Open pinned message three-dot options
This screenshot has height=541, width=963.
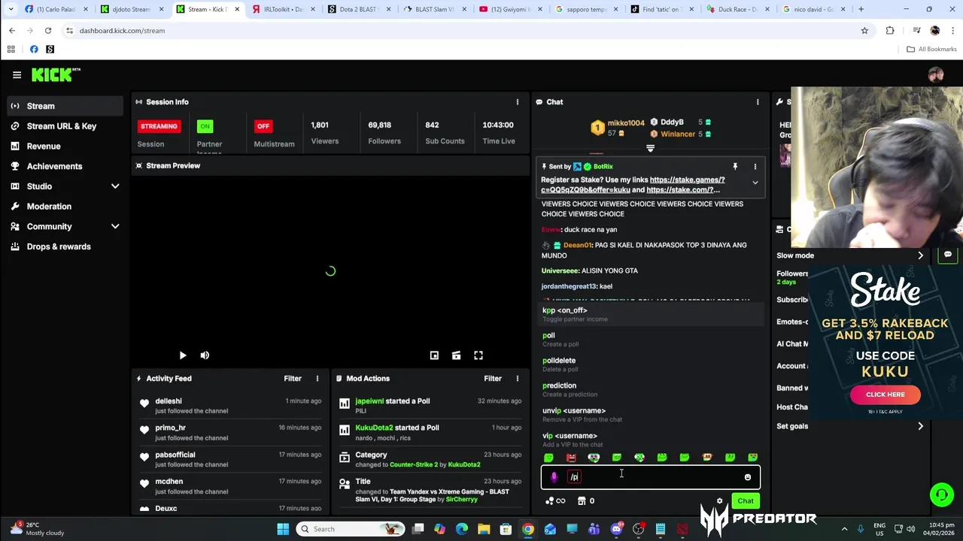click(755, 166)
